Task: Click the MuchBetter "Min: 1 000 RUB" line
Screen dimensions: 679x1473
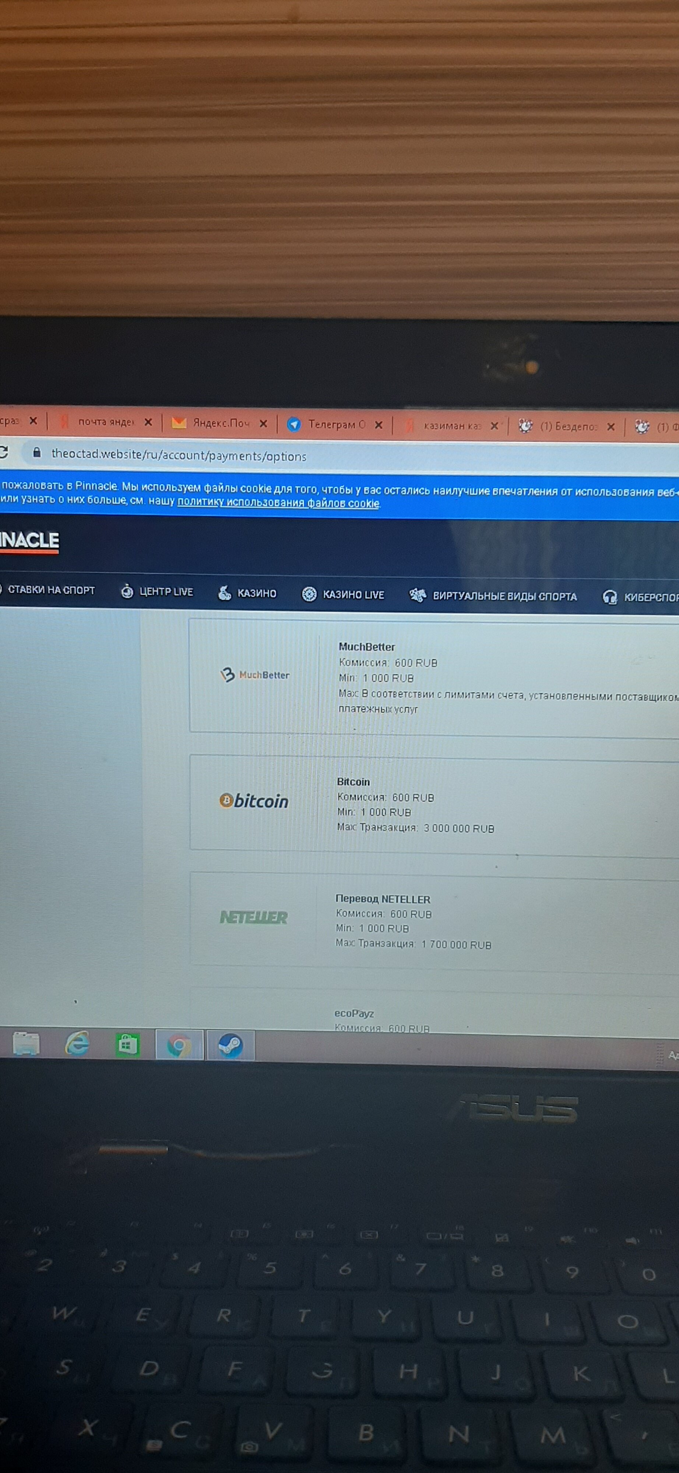Action: 376,678
